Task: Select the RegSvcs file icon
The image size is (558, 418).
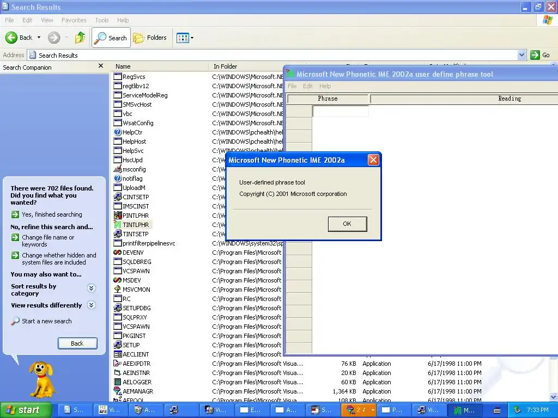Action: pos(118,76)
